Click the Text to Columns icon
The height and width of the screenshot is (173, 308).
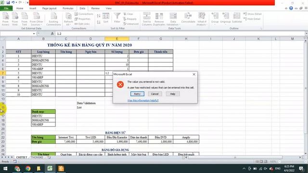tap(147, 19)
